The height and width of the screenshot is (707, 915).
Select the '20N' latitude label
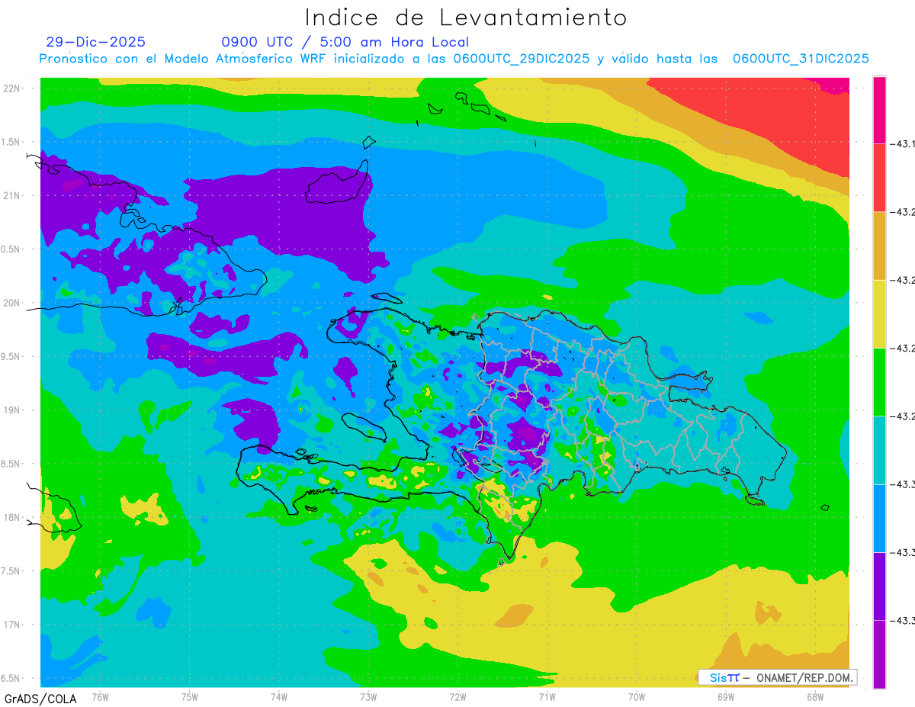(12, 303)
